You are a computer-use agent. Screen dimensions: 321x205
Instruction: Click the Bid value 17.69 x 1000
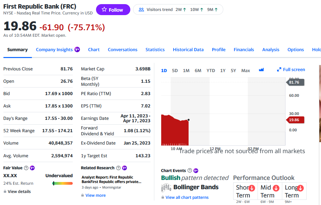coord(59,94)
